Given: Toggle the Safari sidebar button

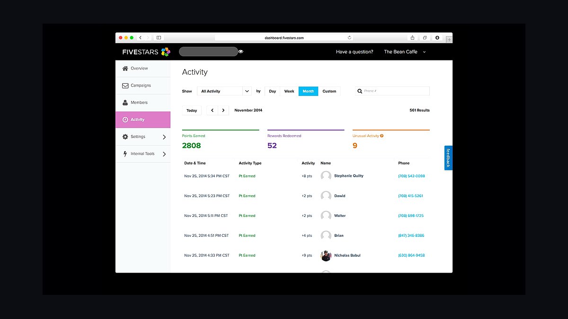Looking at the screenshot, I should 159,38.
